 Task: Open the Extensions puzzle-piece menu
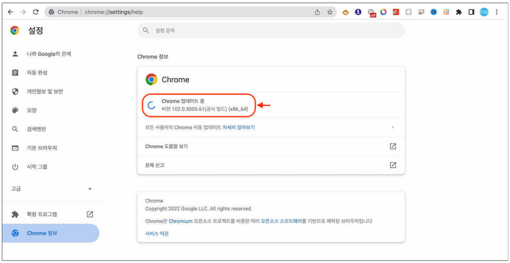[459, 12]
